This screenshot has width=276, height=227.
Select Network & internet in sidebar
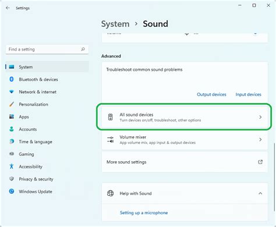pos(38,92)
